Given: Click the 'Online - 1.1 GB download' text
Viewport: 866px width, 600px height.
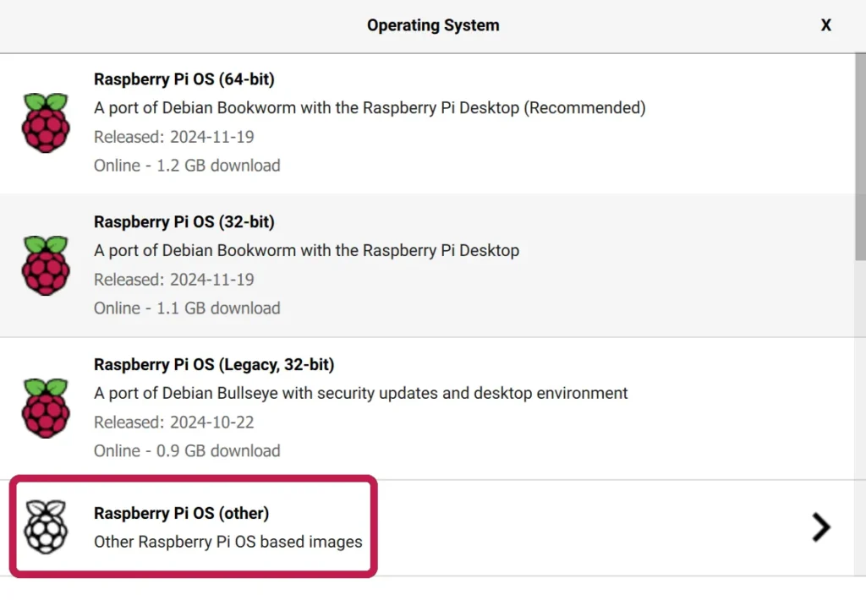Looking at the screenshot, I should click(x=187, y=308).
